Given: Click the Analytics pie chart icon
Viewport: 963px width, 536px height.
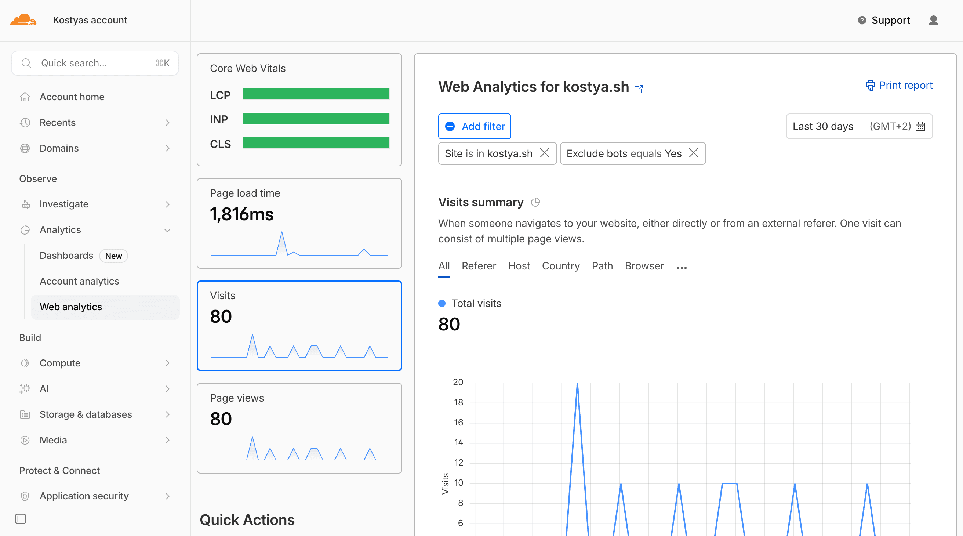Looking at the screenshot, I should click(x=25, y=230).
